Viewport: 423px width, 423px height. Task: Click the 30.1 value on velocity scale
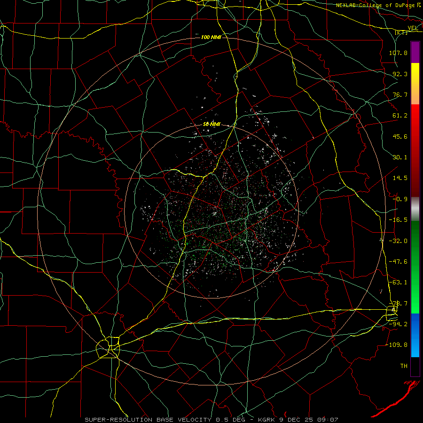point(400,157)
